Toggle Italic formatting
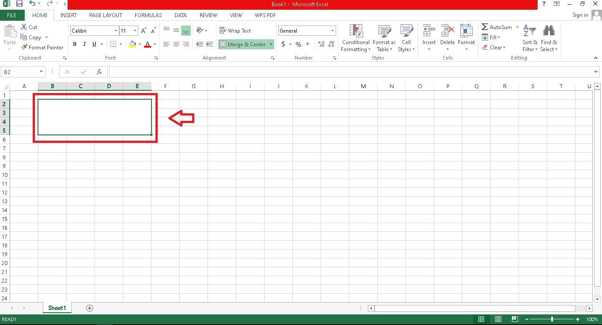Image resolution: width=602 pixels, height=325 pixels. tap(84, 44)
